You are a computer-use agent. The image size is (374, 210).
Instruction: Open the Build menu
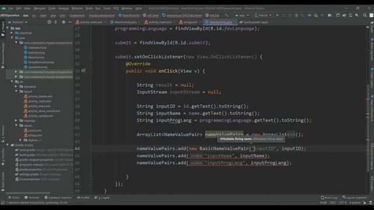point(89,8)
